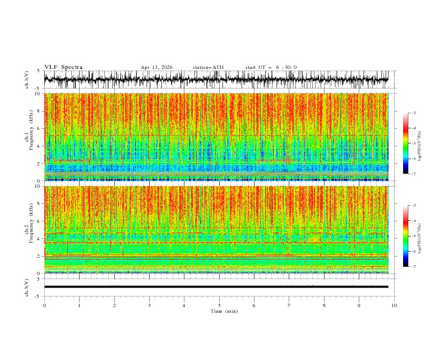The height and width of the screenshot is (343, 444).
Task: Click the date 'Apr. 13, 2026'
Action: point(156,67)
